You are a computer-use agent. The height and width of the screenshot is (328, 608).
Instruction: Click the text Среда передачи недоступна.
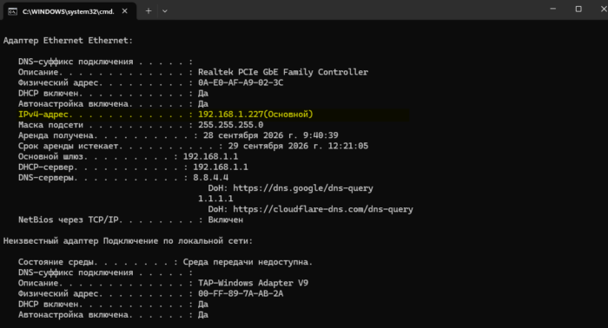(248, 262)
